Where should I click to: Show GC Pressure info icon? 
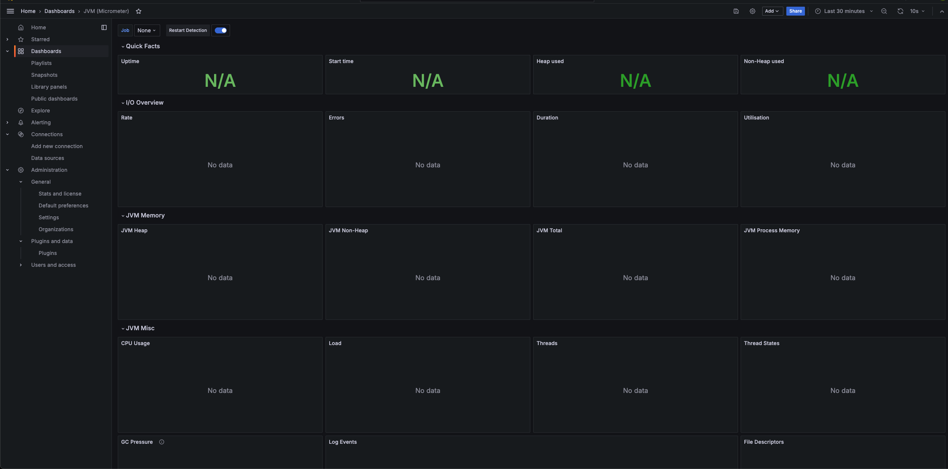pos(162,442)
